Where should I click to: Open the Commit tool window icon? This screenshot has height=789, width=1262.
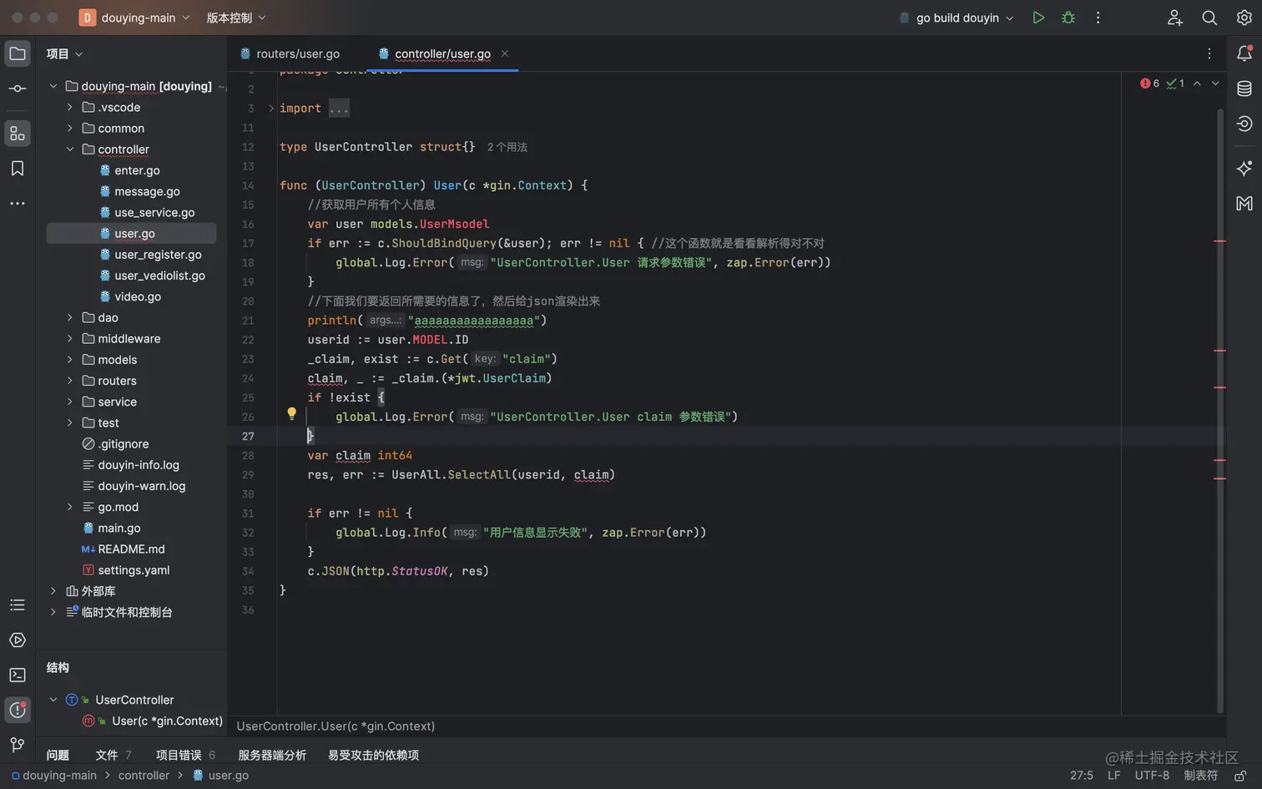(x=18, y=89)
